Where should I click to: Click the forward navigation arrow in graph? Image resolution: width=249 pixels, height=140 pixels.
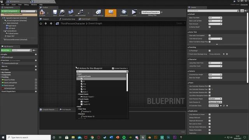pos(51,23)
